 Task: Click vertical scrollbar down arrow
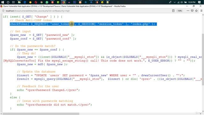tap(203, 111)
